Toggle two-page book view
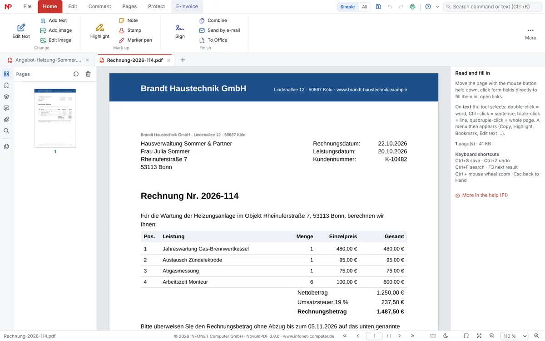 pyautogui.click(x=433, y=336)
